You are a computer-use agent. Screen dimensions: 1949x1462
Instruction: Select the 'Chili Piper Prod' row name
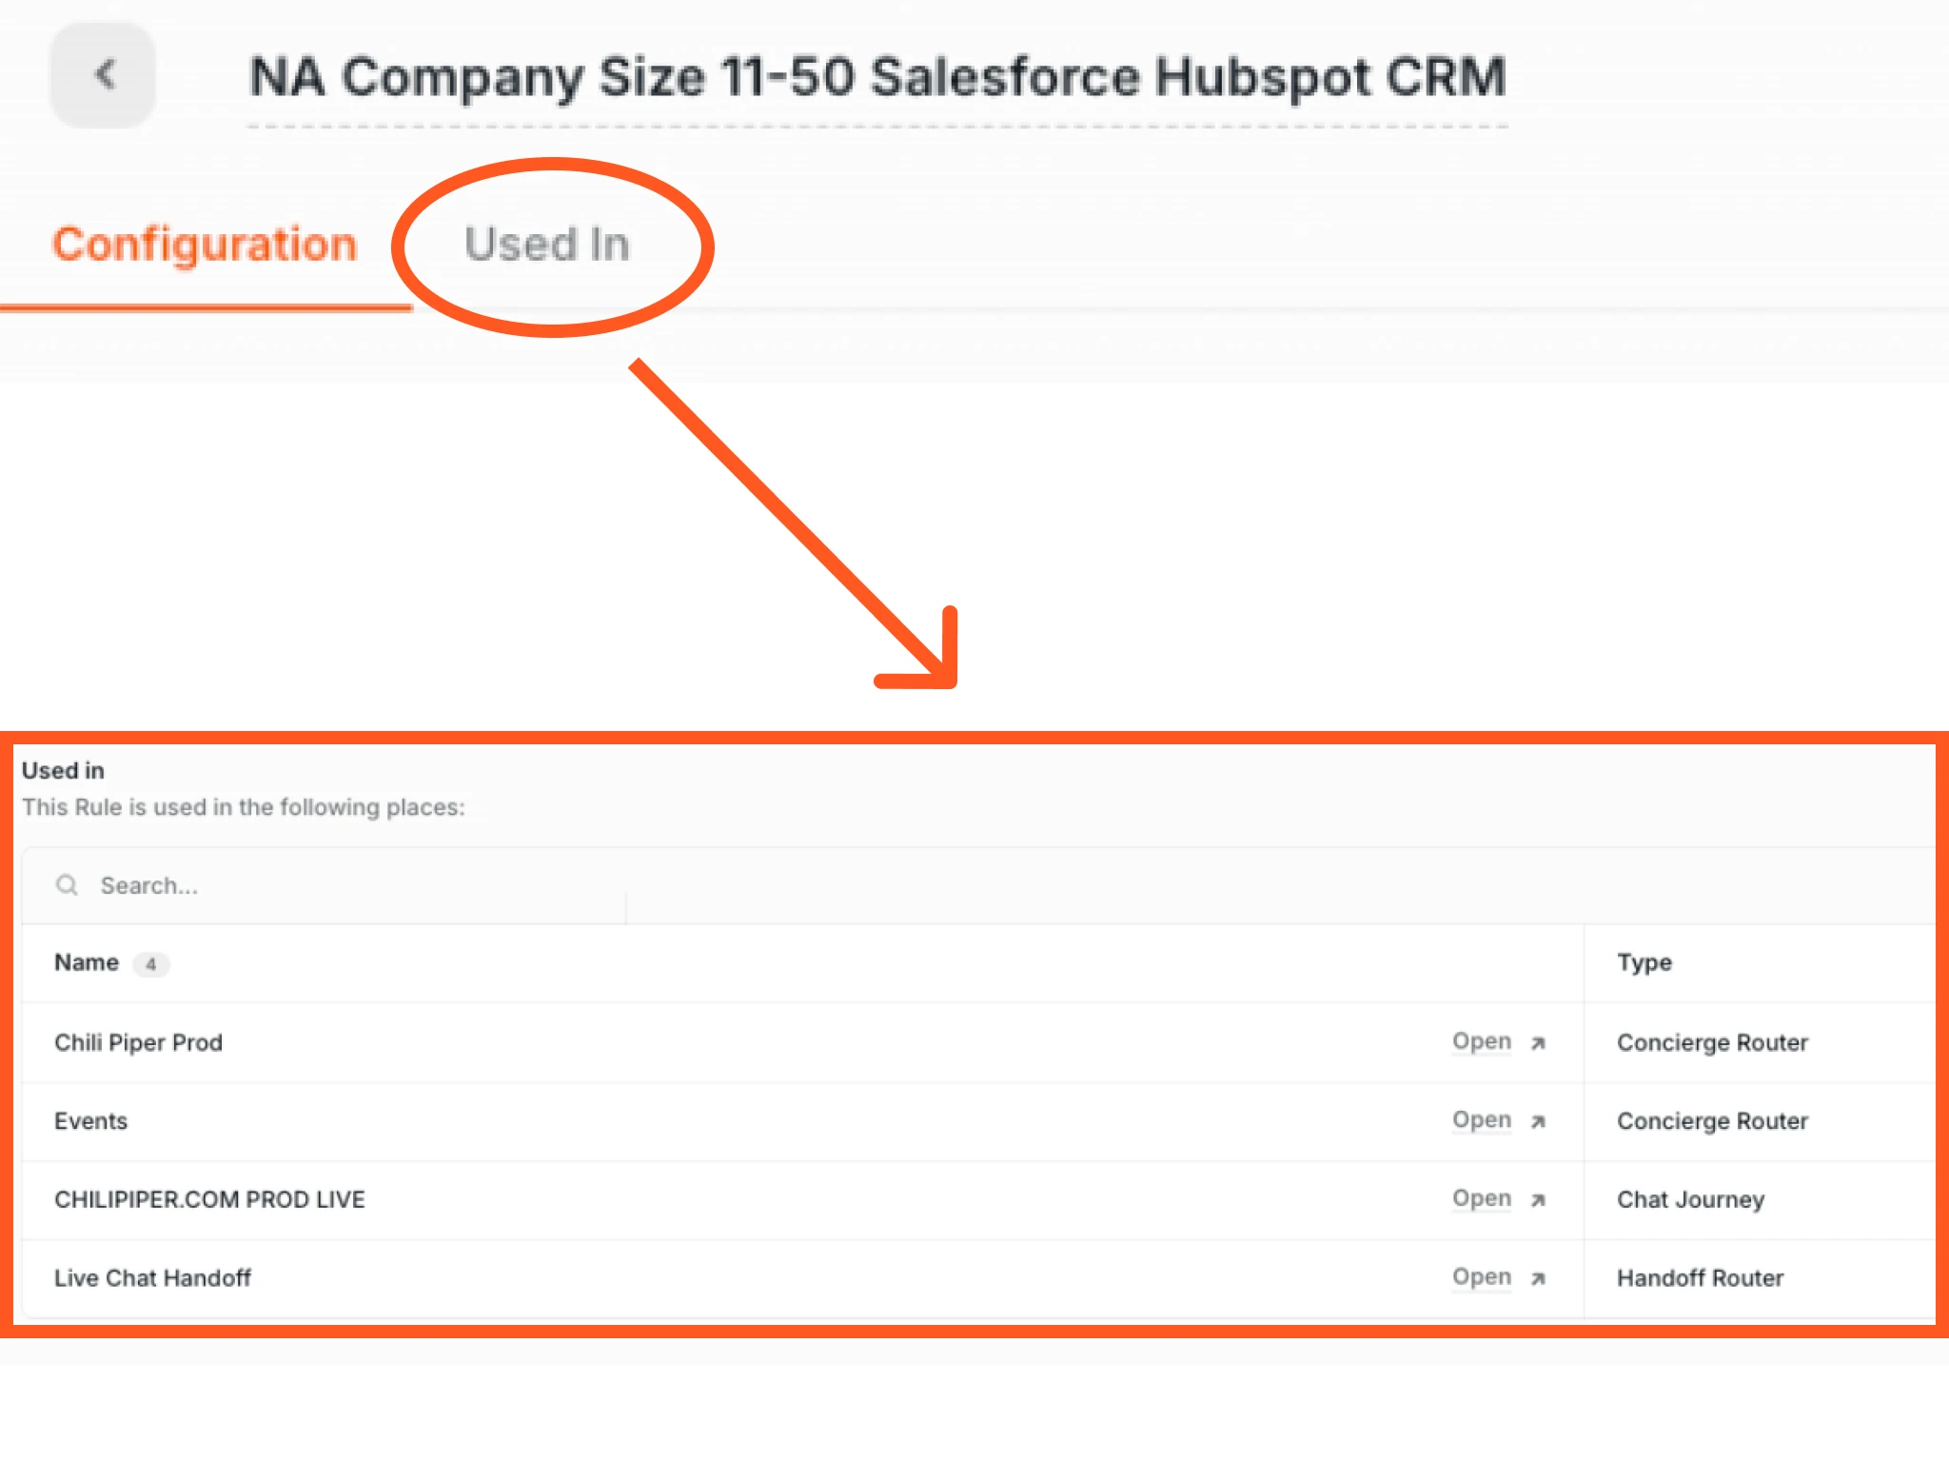[138, 1042]
